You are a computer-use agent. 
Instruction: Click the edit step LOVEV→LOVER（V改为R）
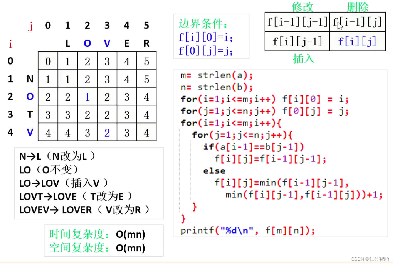point(84,210)
